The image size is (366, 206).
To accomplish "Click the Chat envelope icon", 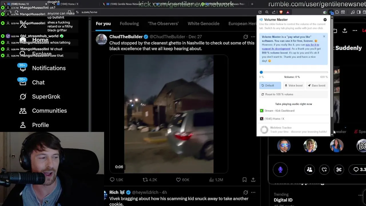I will tap(23, 82).
